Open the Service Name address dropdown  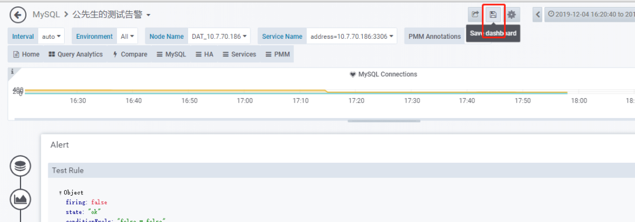tap(352, 36)
